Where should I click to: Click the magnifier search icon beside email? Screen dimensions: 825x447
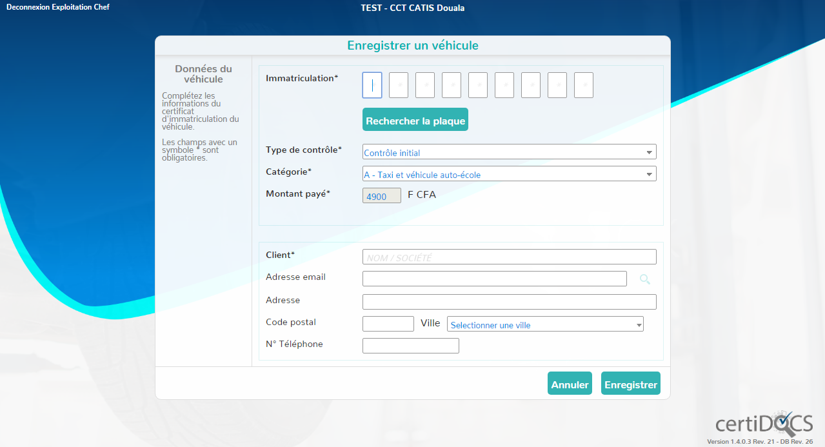[x=644, y=279]
